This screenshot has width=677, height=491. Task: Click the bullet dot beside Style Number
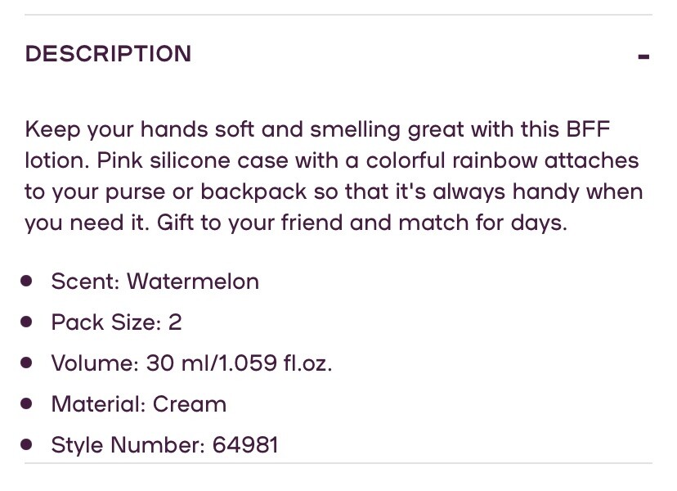click(x=27, y=444)
